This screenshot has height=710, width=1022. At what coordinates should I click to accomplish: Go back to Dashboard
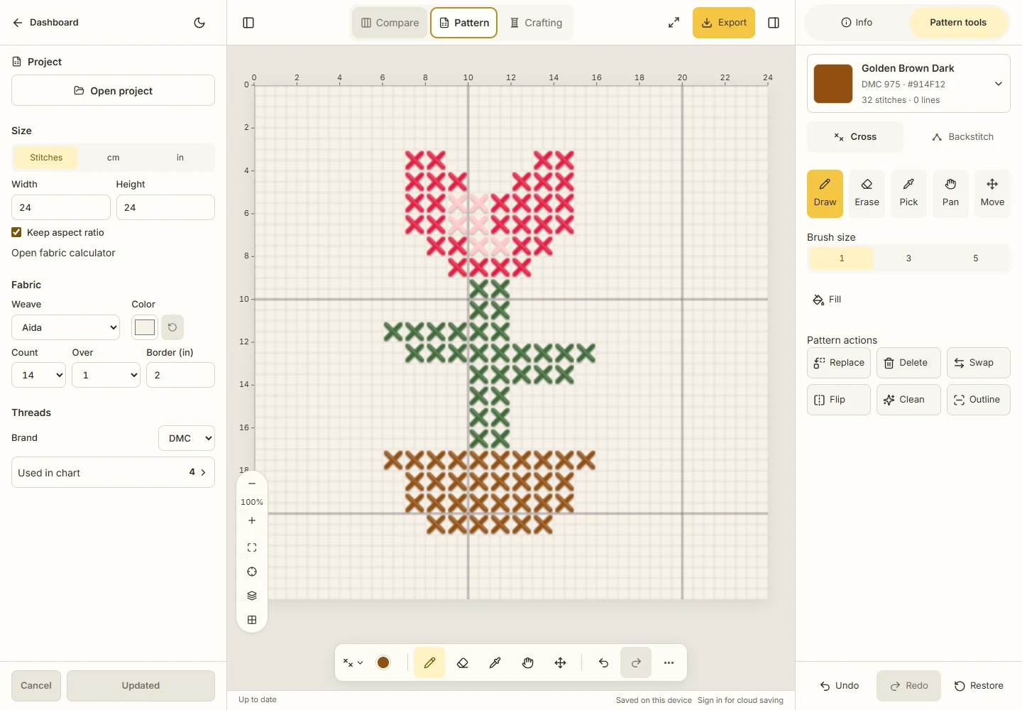click(x=45, y=23)
